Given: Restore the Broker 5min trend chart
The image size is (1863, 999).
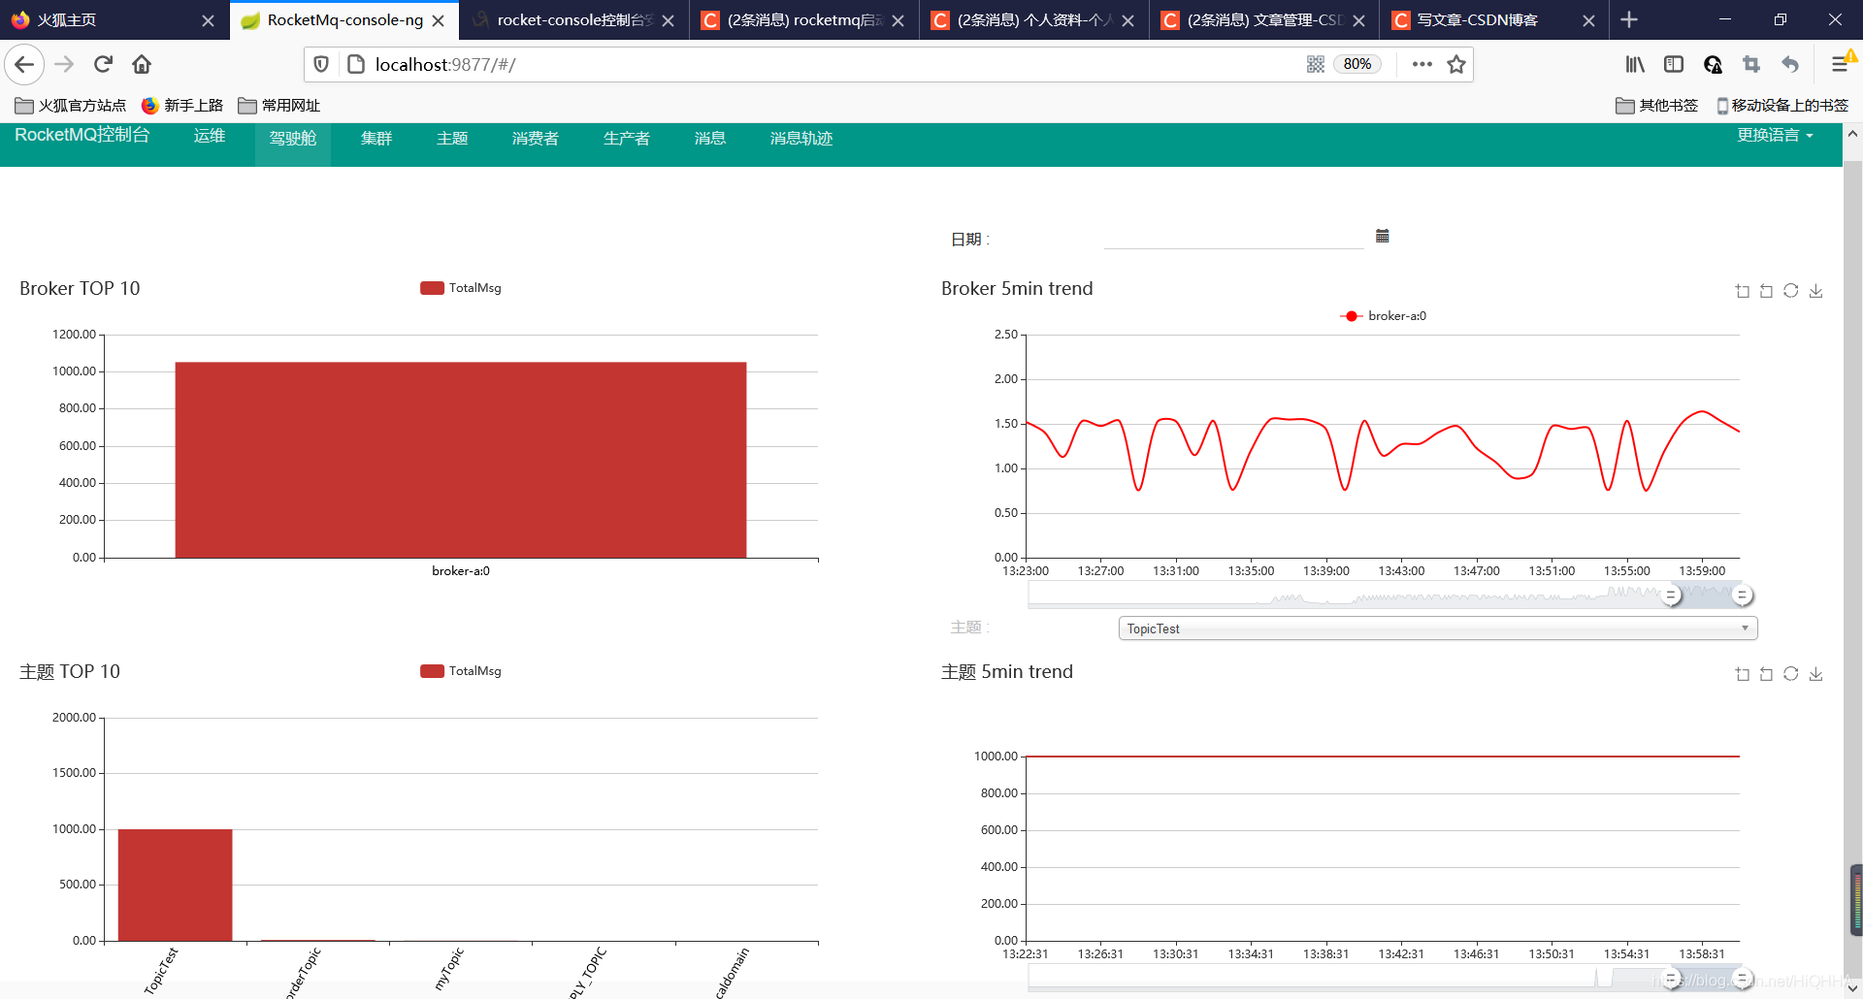Looking at the screenshot, I should tap(1791, 291).
